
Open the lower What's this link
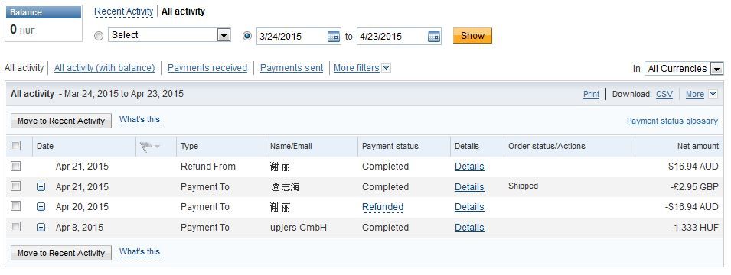[140, 252]
